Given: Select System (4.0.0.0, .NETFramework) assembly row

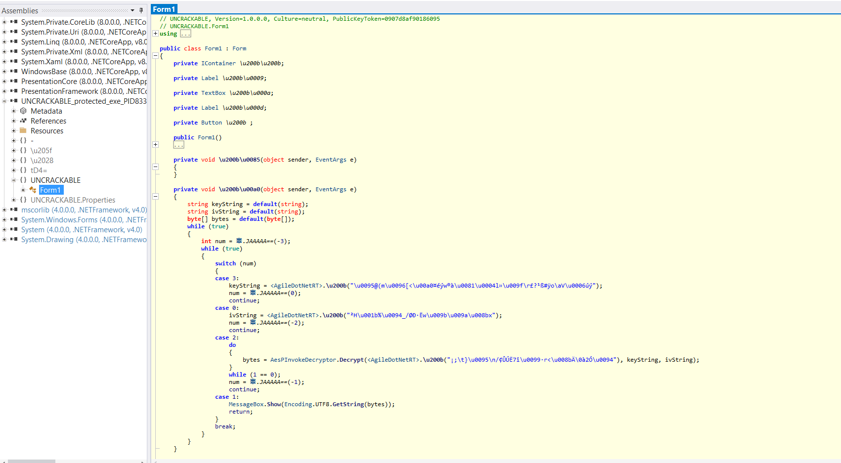Looking at the screenshot, I should [x=82, y=229].
